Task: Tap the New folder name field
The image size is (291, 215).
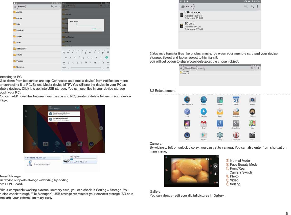Action: click(x=85, y=25)
